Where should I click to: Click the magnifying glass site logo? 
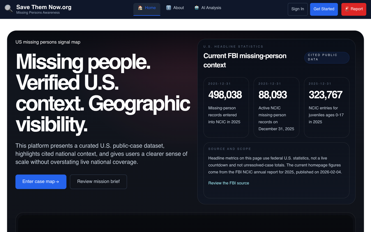[9, 9]
